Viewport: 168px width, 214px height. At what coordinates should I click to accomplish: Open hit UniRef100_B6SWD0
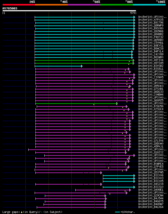click(151, 57)
